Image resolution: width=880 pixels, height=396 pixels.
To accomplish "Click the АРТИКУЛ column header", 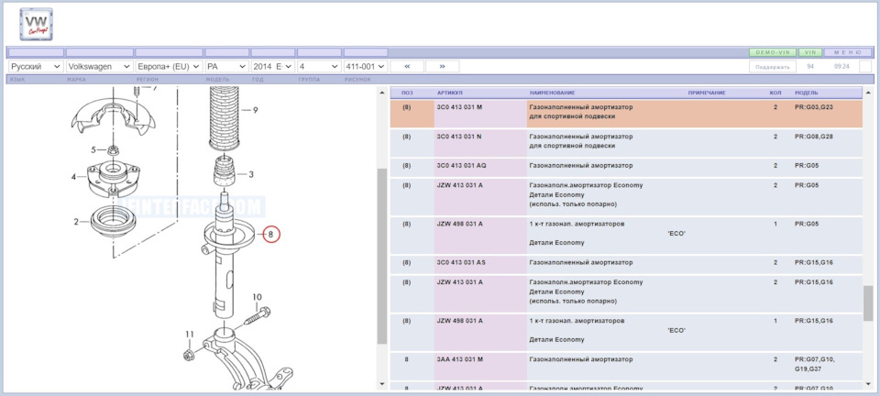I will tap(449, 93).
